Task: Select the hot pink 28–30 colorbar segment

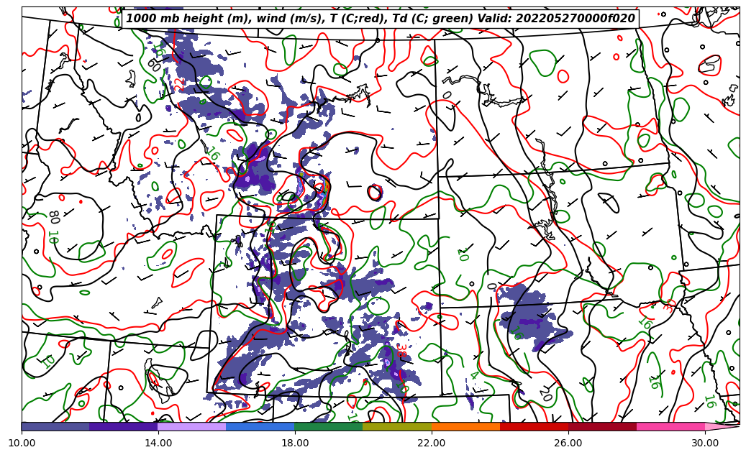Action: 671,426
